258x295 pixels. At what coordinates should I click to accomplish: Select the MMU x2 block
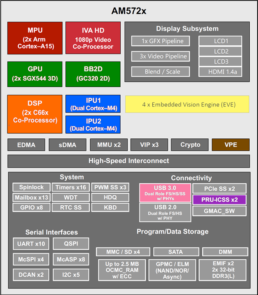coord(109,145)
